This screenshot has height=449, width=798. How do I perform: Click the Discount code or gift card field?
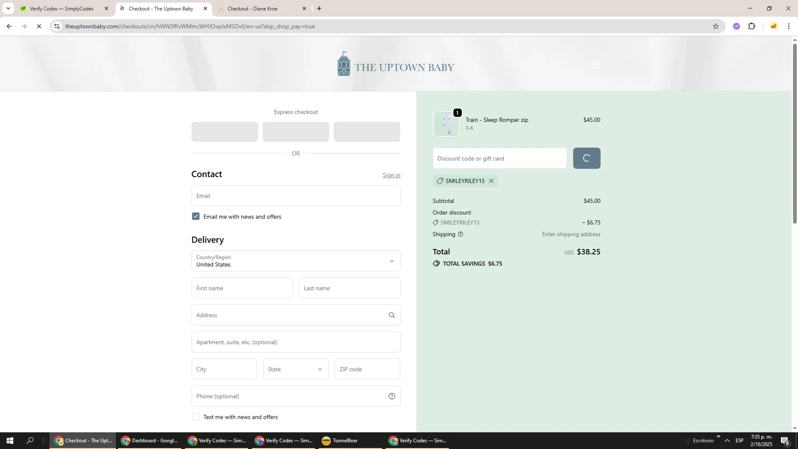click(x=500, y=158)
